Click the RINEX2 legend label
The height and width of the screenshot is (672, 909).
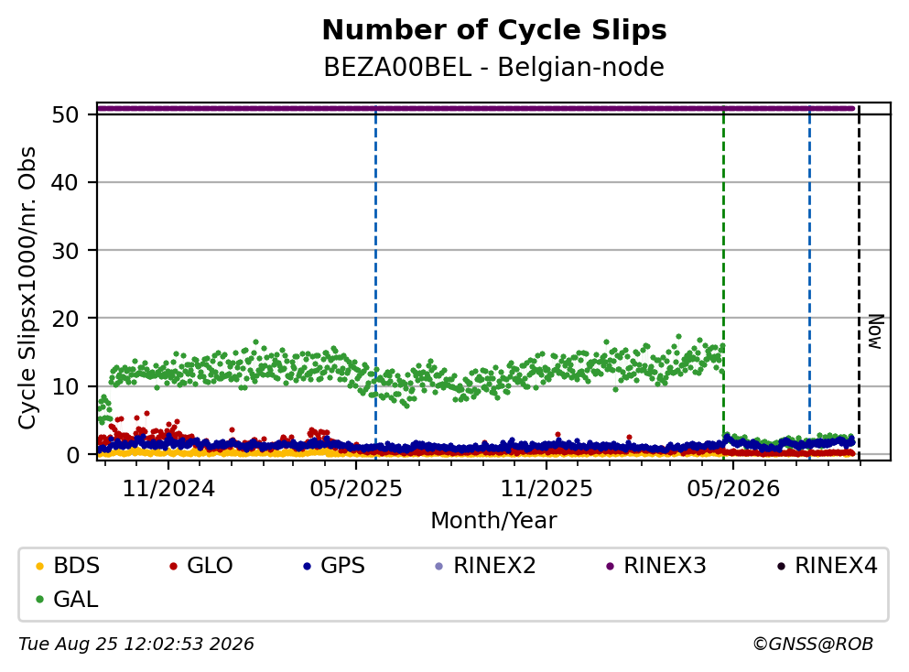pos(494,565)
